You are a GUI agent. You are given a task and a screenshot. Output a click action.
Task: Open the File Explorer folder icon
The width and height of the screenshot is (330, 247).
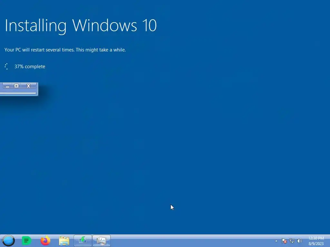coord(64,241)
